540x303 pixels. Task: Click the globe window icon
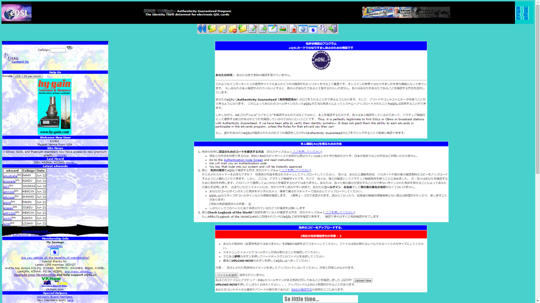pos(303,29)
